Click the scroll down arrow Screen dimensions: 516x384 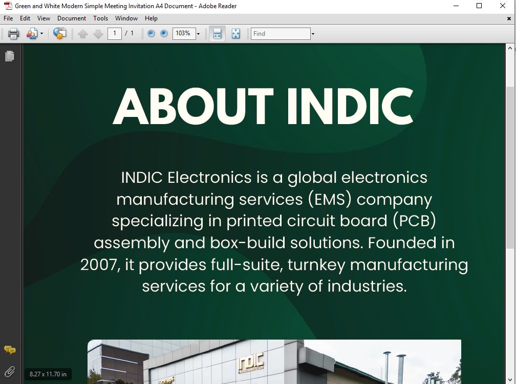click(510, 380)
